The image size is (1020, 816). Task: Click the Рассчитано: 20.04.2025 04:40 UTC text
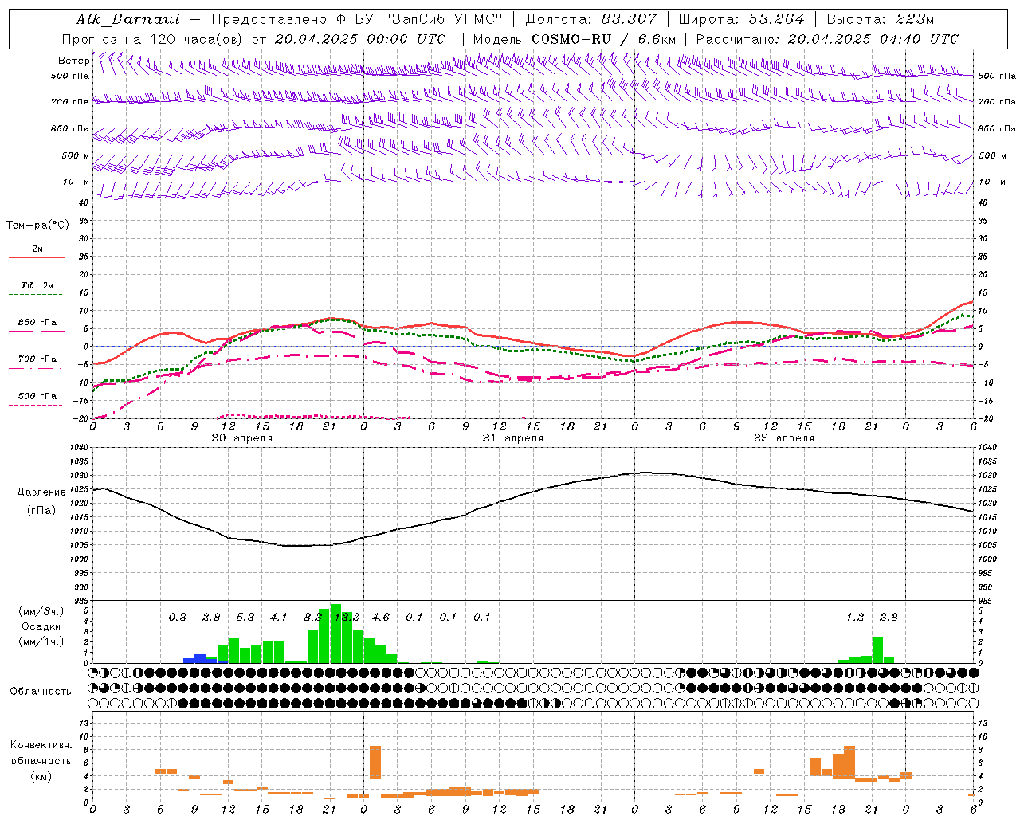point(827,39)
